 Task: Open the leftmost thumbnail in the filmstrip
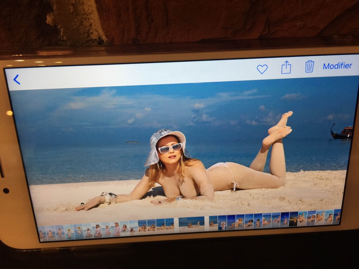42,233
